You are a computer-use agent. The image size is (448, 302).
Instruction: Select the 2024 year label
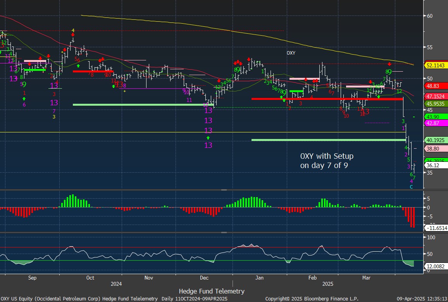coord(116,284)
